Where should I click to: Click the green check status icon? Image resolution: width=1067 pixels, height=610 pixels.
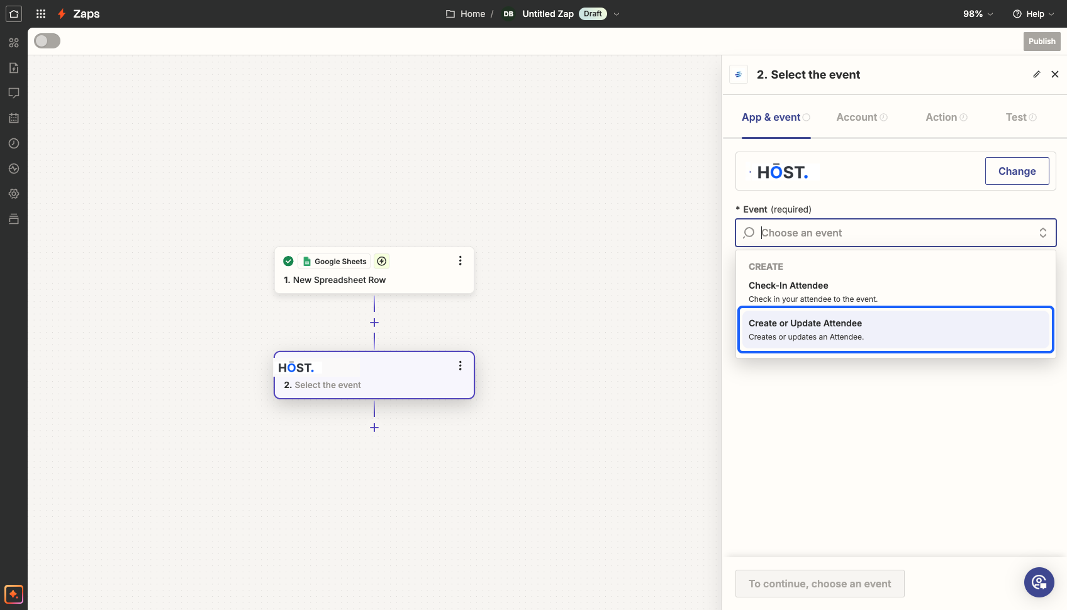click(x=288, y=261)
